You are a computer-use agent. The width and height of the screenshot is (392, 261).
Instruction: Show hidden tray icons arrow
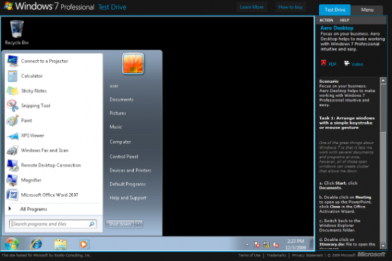(x=247, y=245)
